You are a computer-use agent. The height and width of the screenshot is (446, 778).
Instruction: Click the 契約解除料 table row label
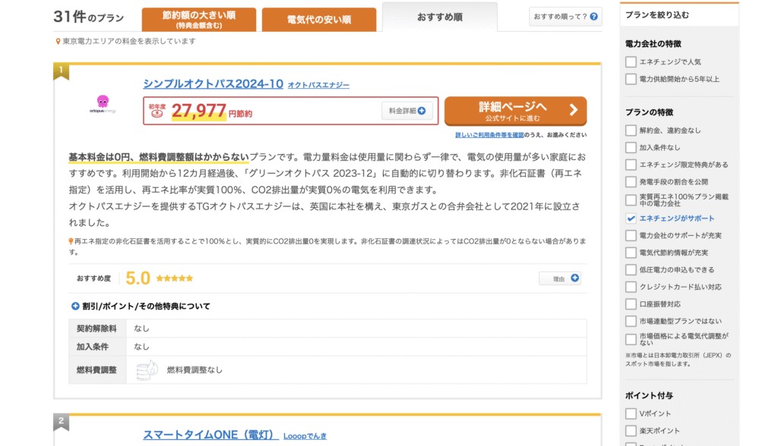(x=96, y=328)
